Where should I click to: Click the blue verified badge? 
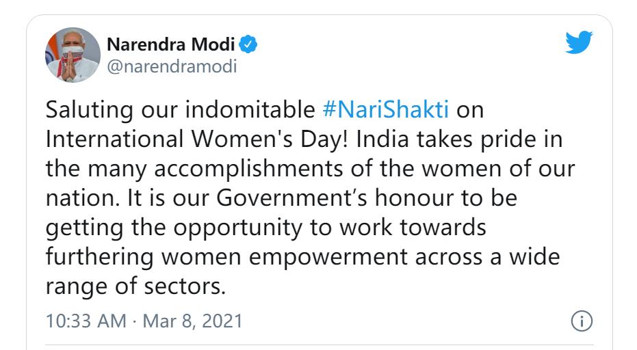[250, 46]
